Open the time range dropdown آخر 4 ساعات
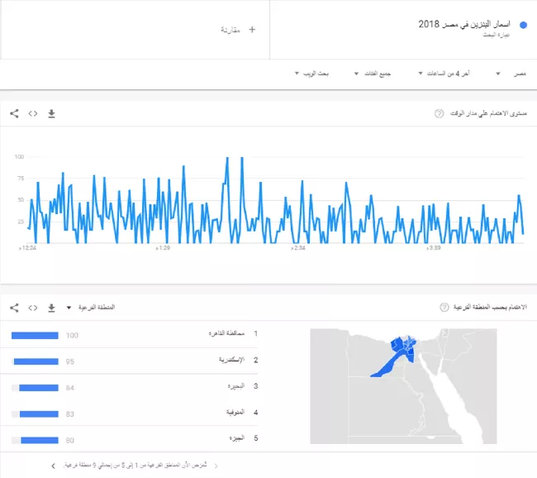The image size is (537, 478). pos(444,74)
